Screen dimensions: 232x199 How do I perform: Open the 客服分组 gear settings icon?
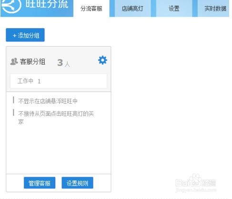pyautogui.click(x=102, y=60)
